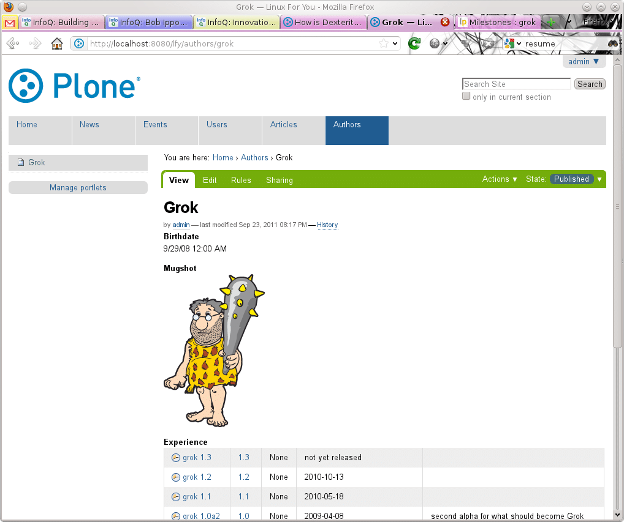
Task: Go to the Users navigation section
Action: point(230,130)
